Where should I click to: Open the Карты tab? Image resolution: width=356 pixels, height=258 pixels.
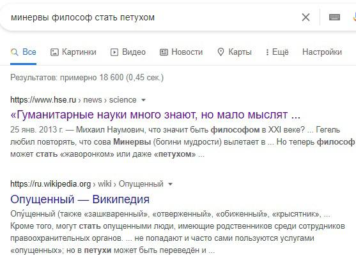235,52
